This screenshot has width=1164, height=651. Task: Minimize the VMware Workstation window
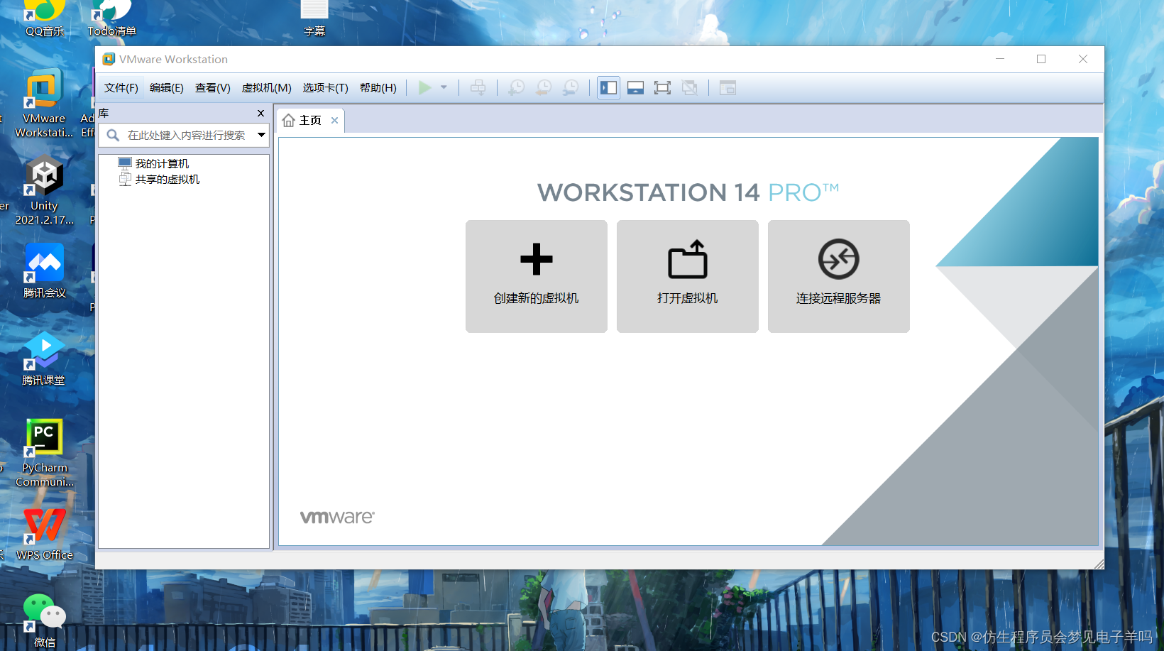[x=1000, y=59]
